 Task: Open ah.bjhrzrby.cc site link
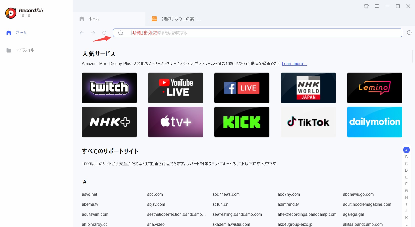[x=95, y=224]
